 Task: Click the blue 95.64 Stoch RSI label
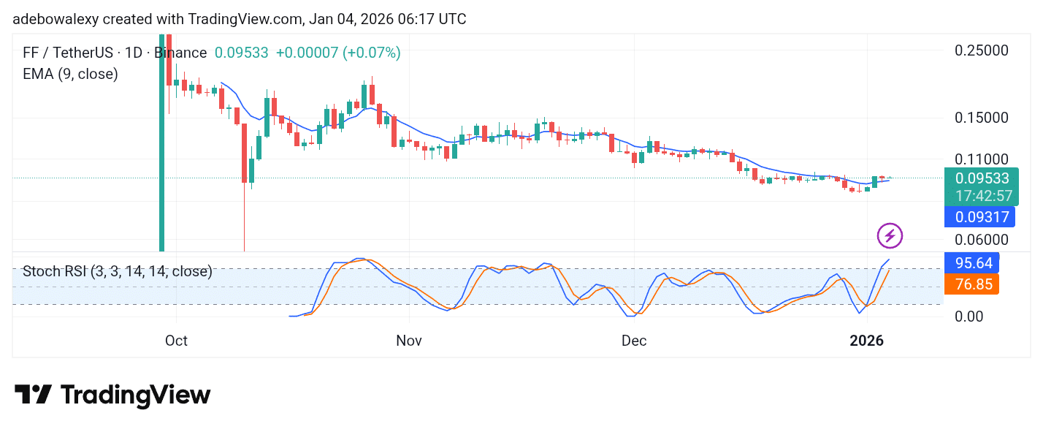(974, 262)
